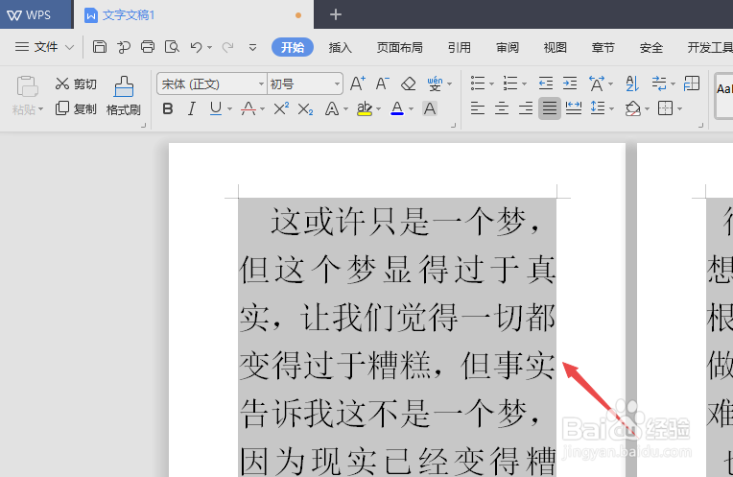Image resolution: width=733 pixels, height=477 pixels.
Task: Click the export to PDF icon
Action: click(124, 47)
